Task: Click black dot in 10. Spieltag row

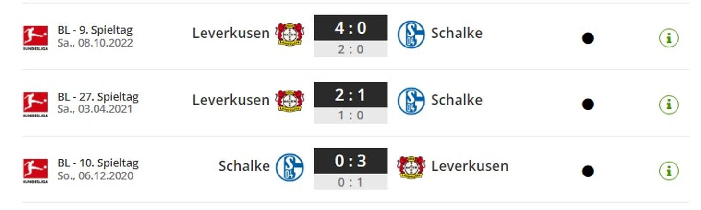Action: [x=588, y=171]
